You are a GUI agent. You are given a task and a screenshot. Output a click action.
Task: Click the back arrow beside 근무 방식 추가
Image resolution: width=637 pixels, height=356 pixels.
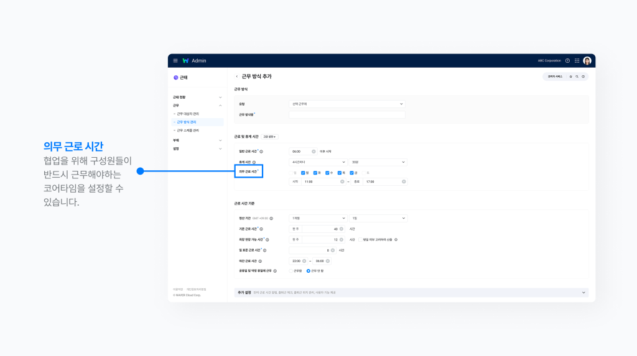click(x=236, y=76)
